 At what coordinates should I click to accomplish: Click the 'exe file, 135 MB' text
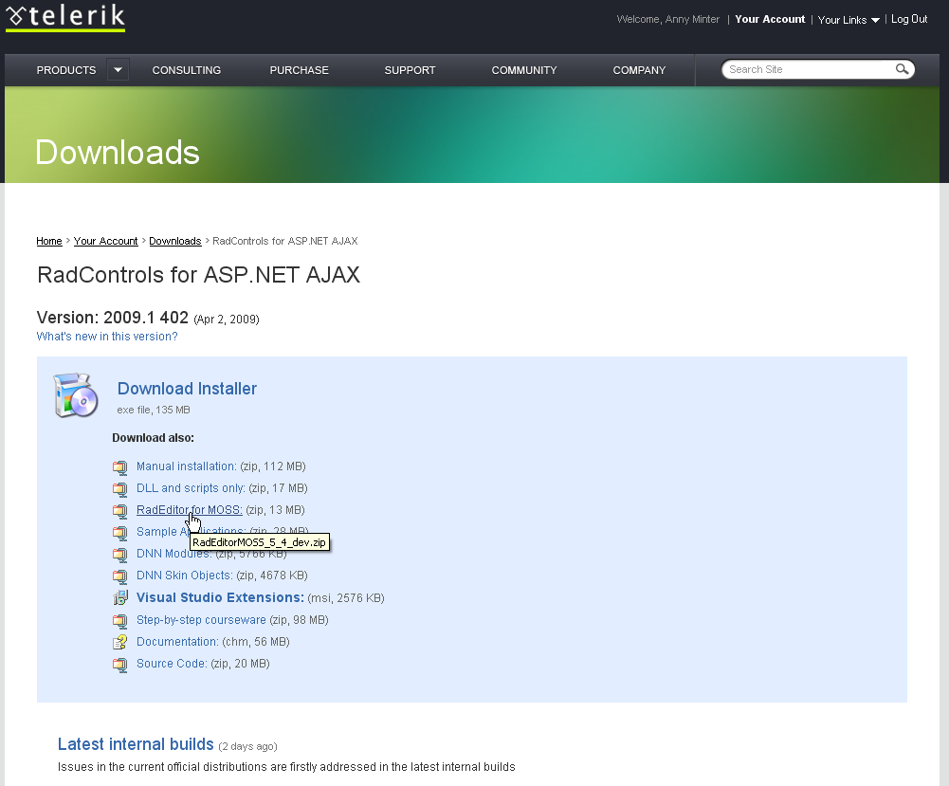pyautogui.click(x=154, y=411)
